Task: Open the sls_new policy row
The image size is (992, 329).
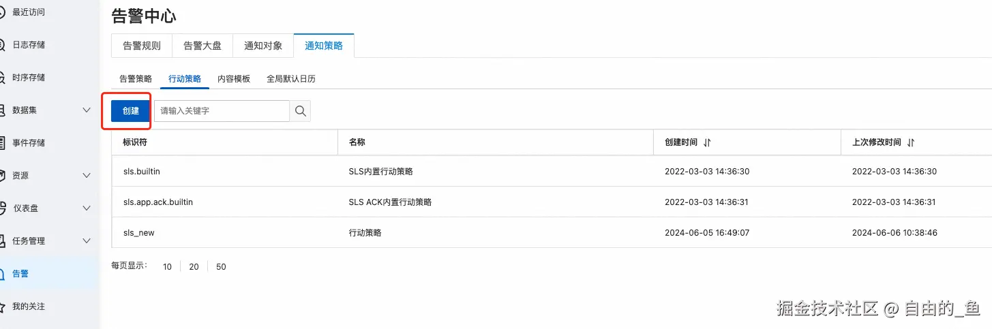Action: (x=139, y=233)
